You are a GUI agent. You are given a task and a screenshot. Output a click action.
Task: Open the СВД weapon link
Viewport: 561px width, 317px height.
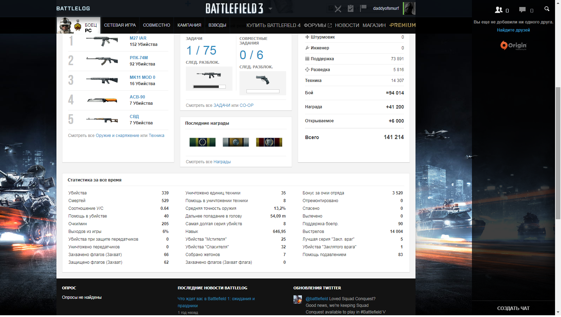point(134,117)
